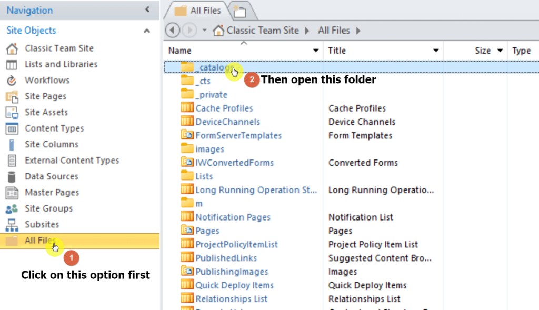Screen dimensions: 539x310
Task: Sort by the Name column header
Action: click(179, 51)
